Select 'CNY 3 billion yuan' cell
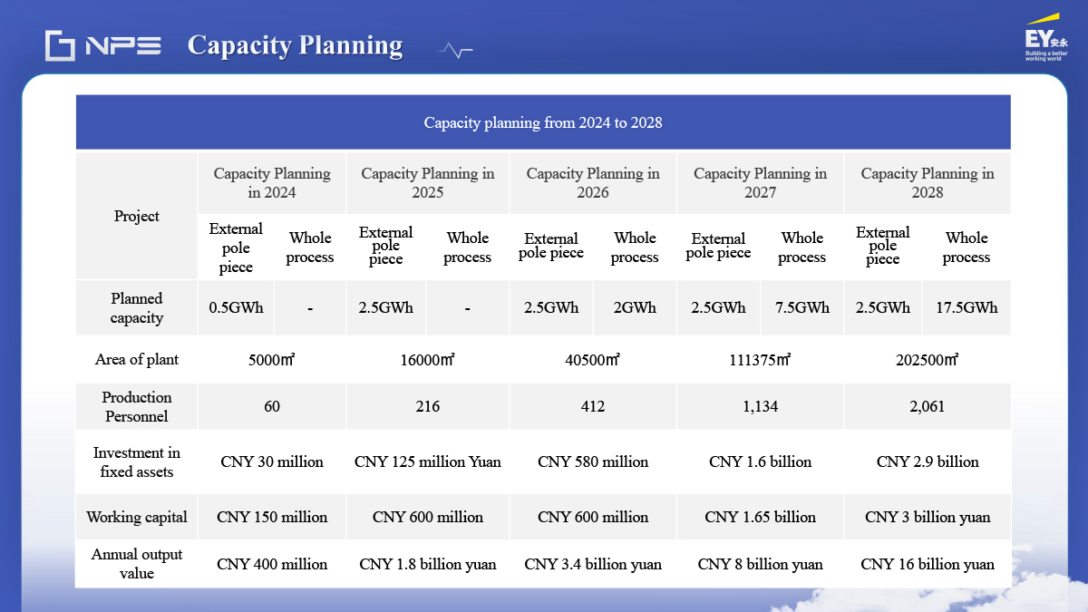The width and height of the screenshot is (1088, 612). tap(928, 518)
